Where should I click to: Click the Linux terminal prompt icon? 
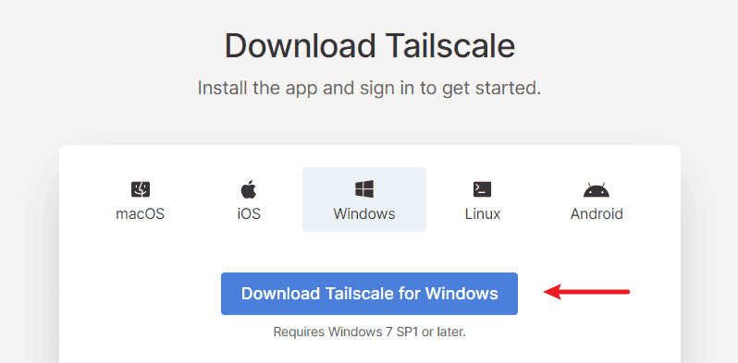pos(483,189)
